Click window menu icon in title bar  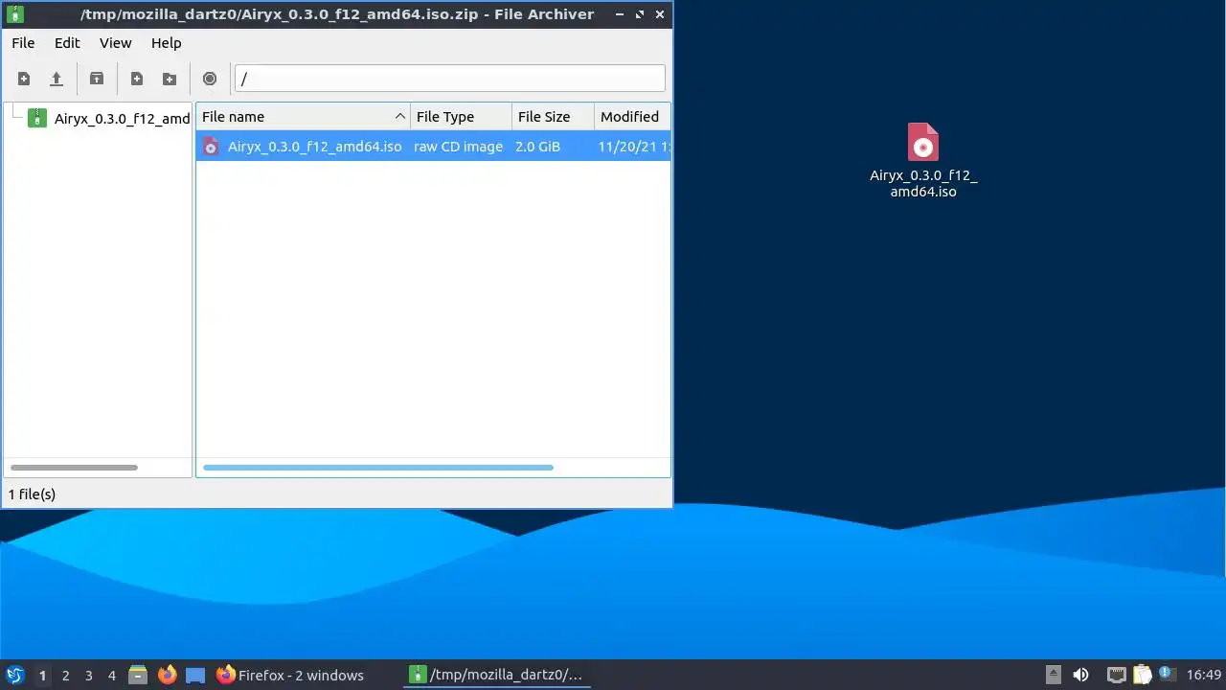tap(14, 14)
